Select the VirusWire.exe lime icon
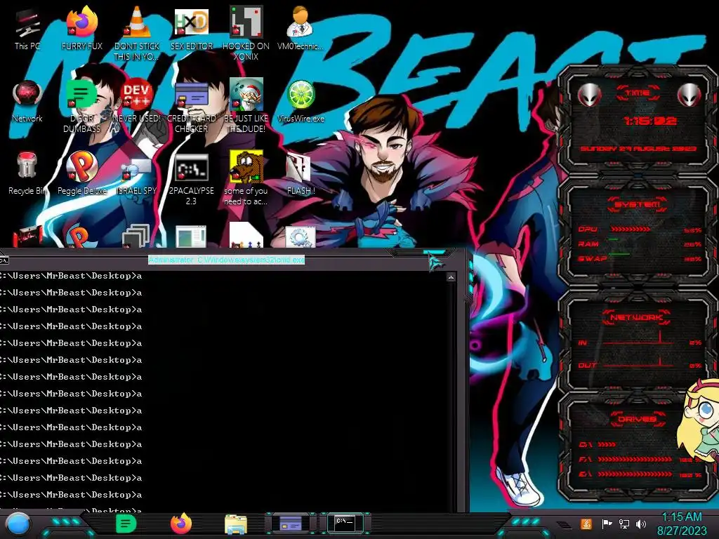 pos(301,102)
